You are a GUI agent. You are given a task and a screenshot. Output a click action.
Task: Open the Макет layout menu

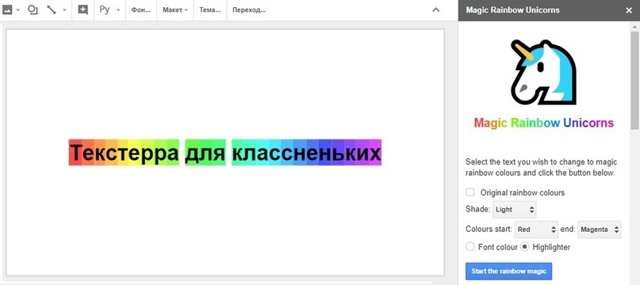[175, 10]
